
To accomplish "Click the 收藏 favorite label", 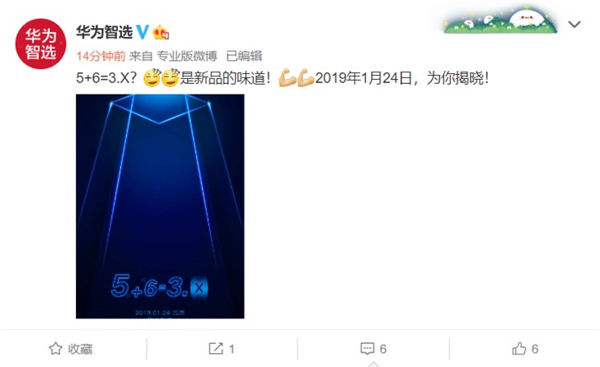I will click(x=81, y=349).
